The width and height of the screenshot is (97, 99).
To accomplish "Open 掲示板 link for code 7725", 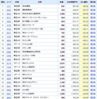I will (x=93, y=36).
